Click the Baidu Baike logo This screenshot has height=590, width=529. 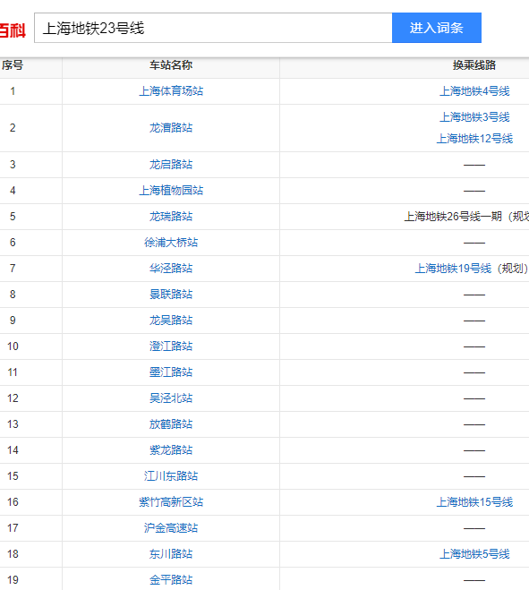(x=13, y=30)
